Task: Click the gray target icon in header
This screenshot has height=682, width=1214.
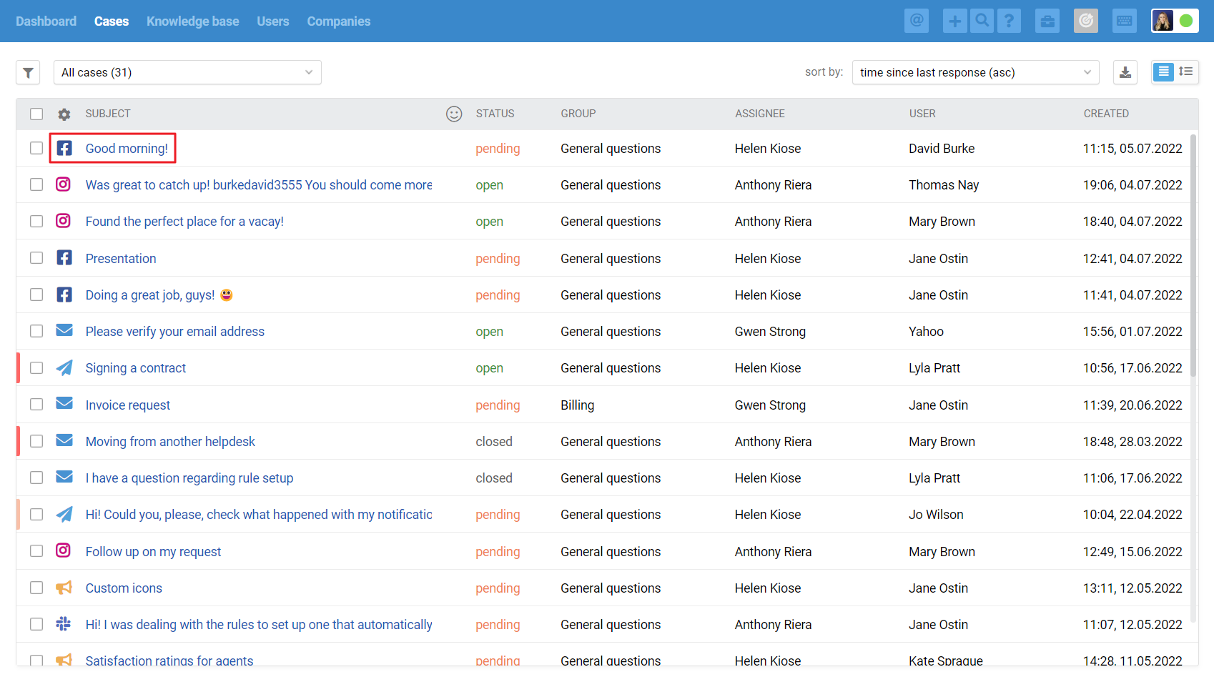Action: click(1086, 21)
